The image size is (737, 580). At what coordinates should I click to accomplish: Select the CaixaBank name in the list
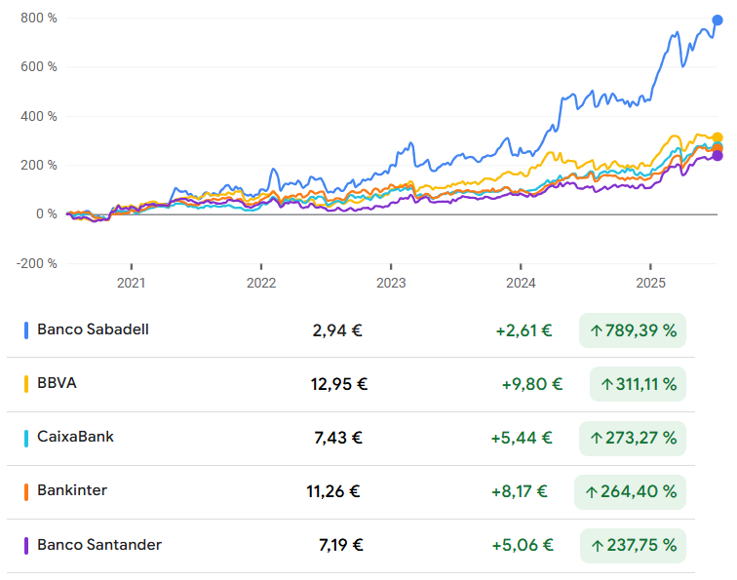(x=75, y=437)
